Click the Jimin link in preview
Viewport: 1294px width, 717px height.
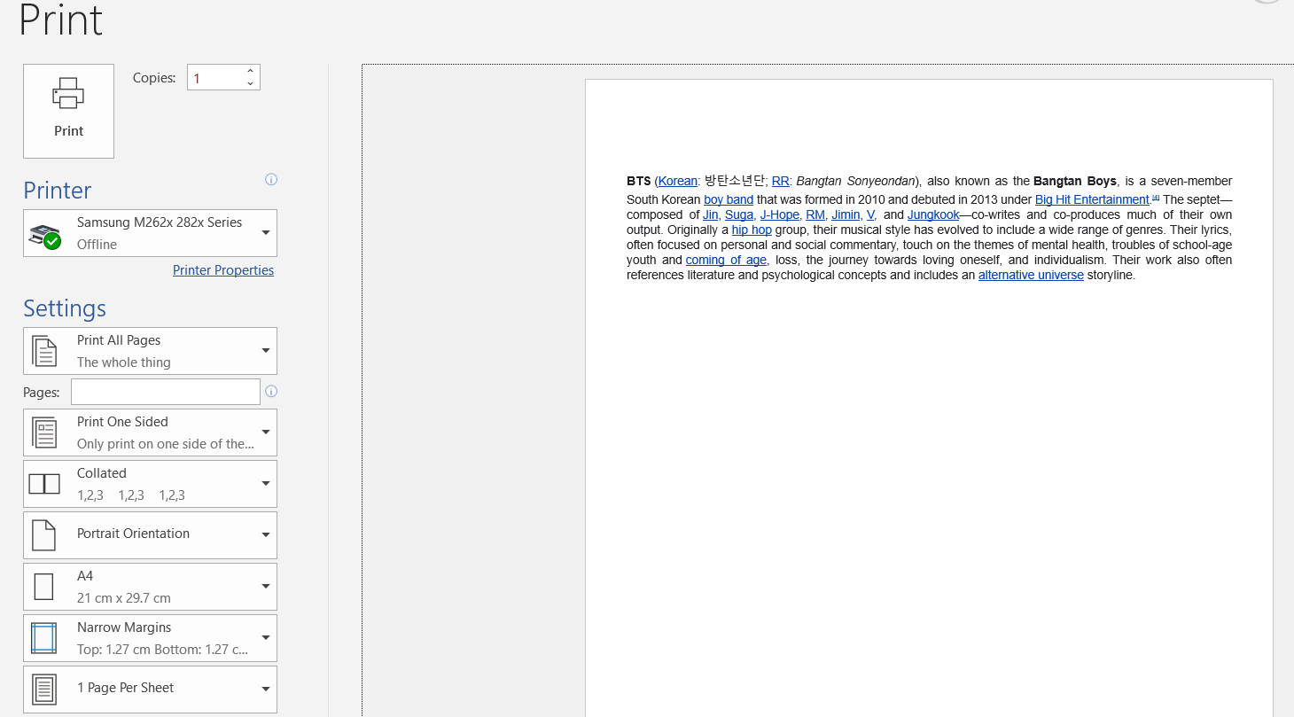point(846,214)
